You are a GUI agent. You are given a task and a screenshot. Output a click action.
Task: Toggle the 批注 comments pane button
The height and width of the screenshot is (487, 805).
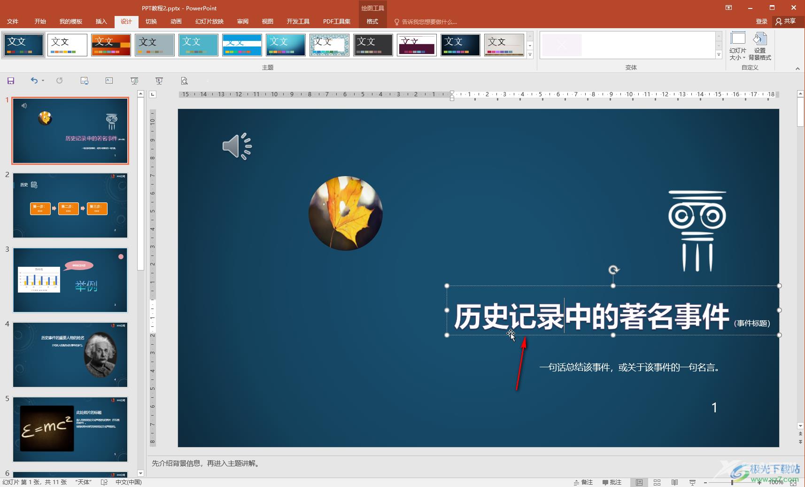612,482
